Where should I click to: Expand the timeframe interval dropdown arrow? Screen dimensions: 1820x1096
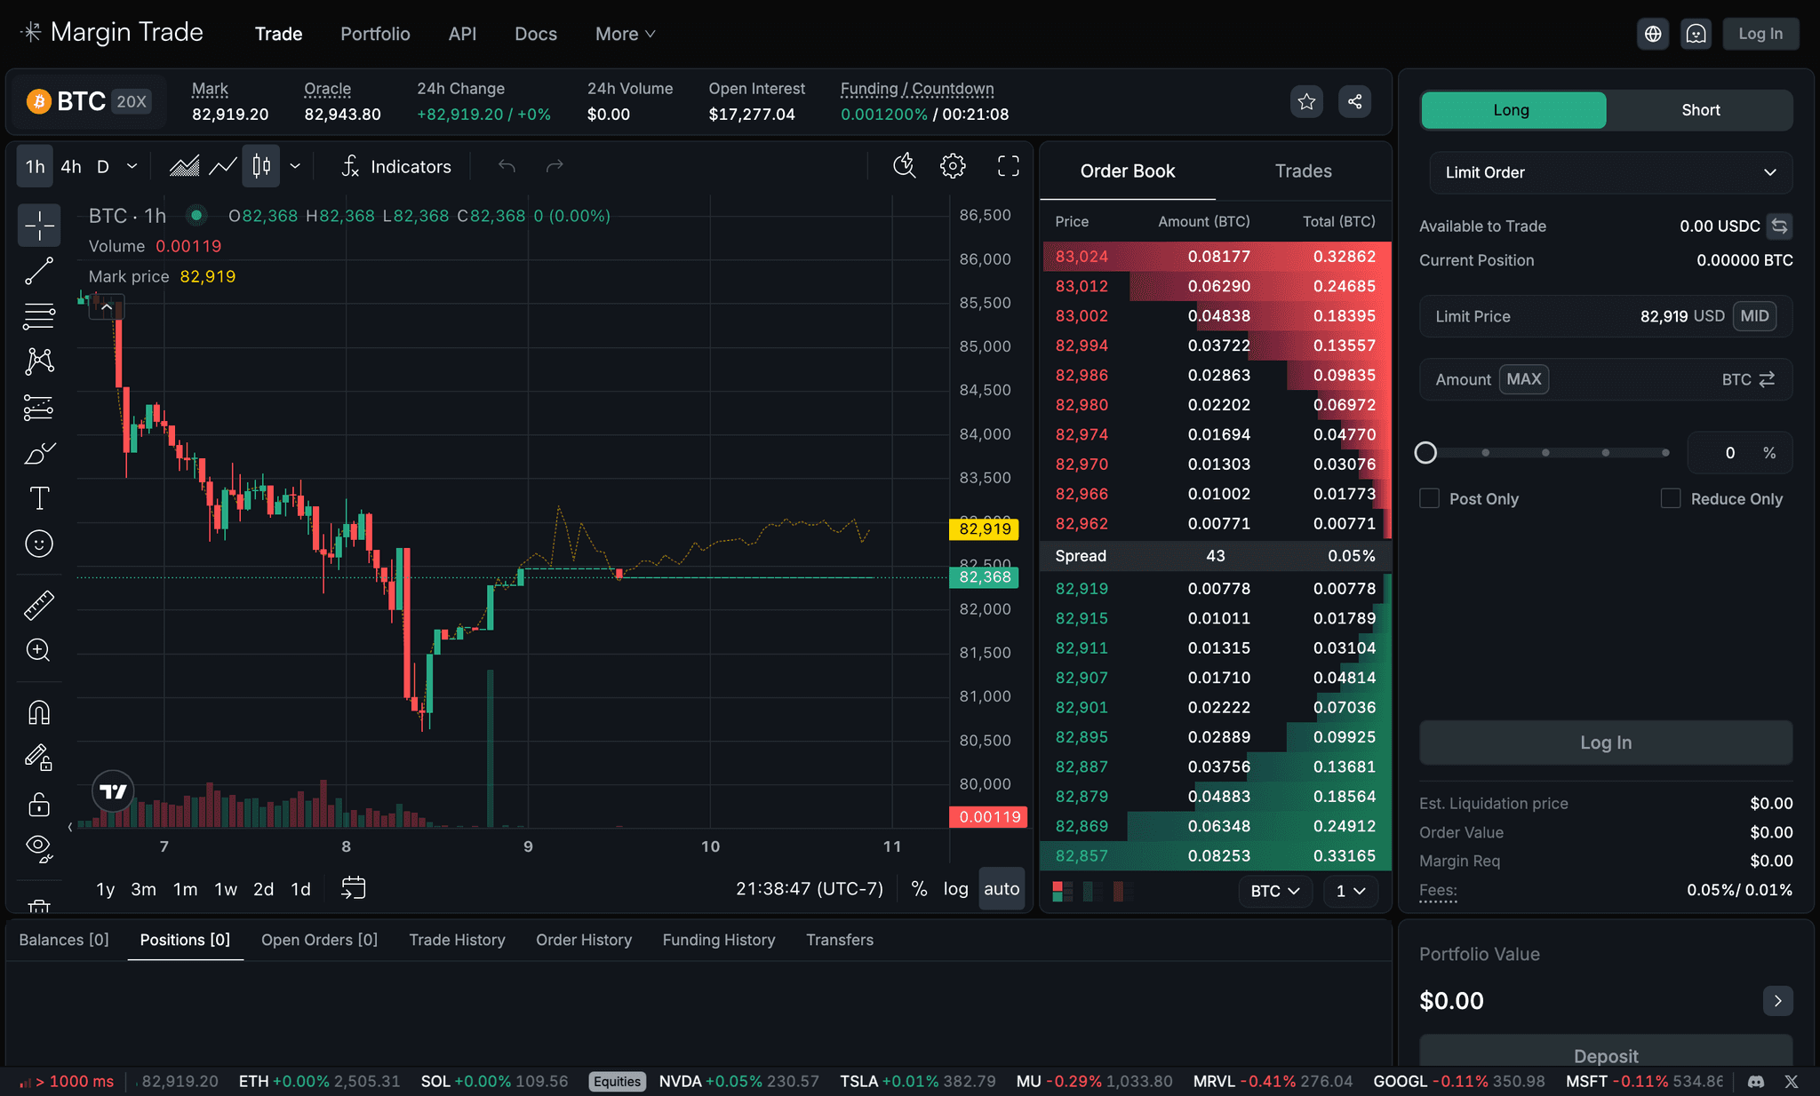point(132,166)
